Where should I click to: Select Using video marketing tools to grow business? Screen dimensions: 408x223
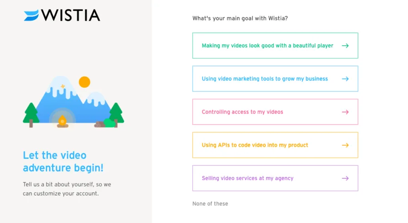point(275,79)
